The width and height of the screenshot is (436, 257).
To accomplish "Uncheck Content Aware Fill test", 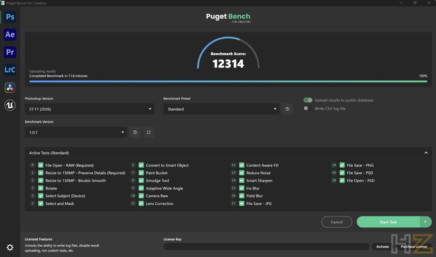I will [242, 165].
